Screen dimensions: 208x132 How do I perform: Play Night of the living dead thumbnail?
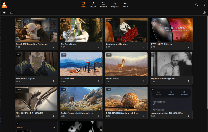(x=171, y=64)
